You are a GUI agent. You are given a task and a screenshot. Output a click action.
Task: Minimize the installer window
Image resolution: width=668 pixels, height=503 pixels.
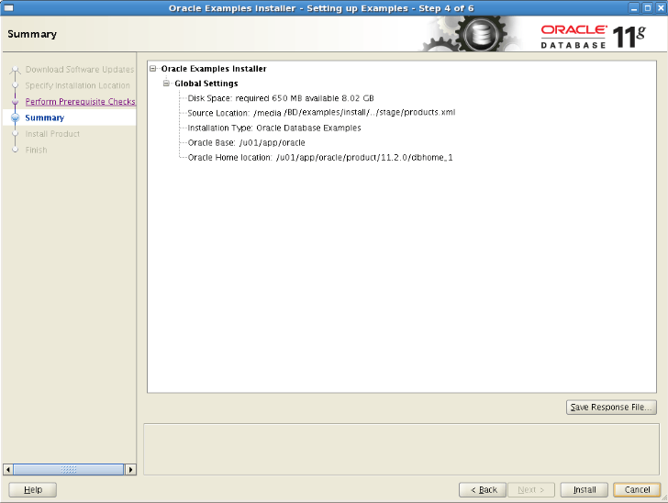point(634,8)
